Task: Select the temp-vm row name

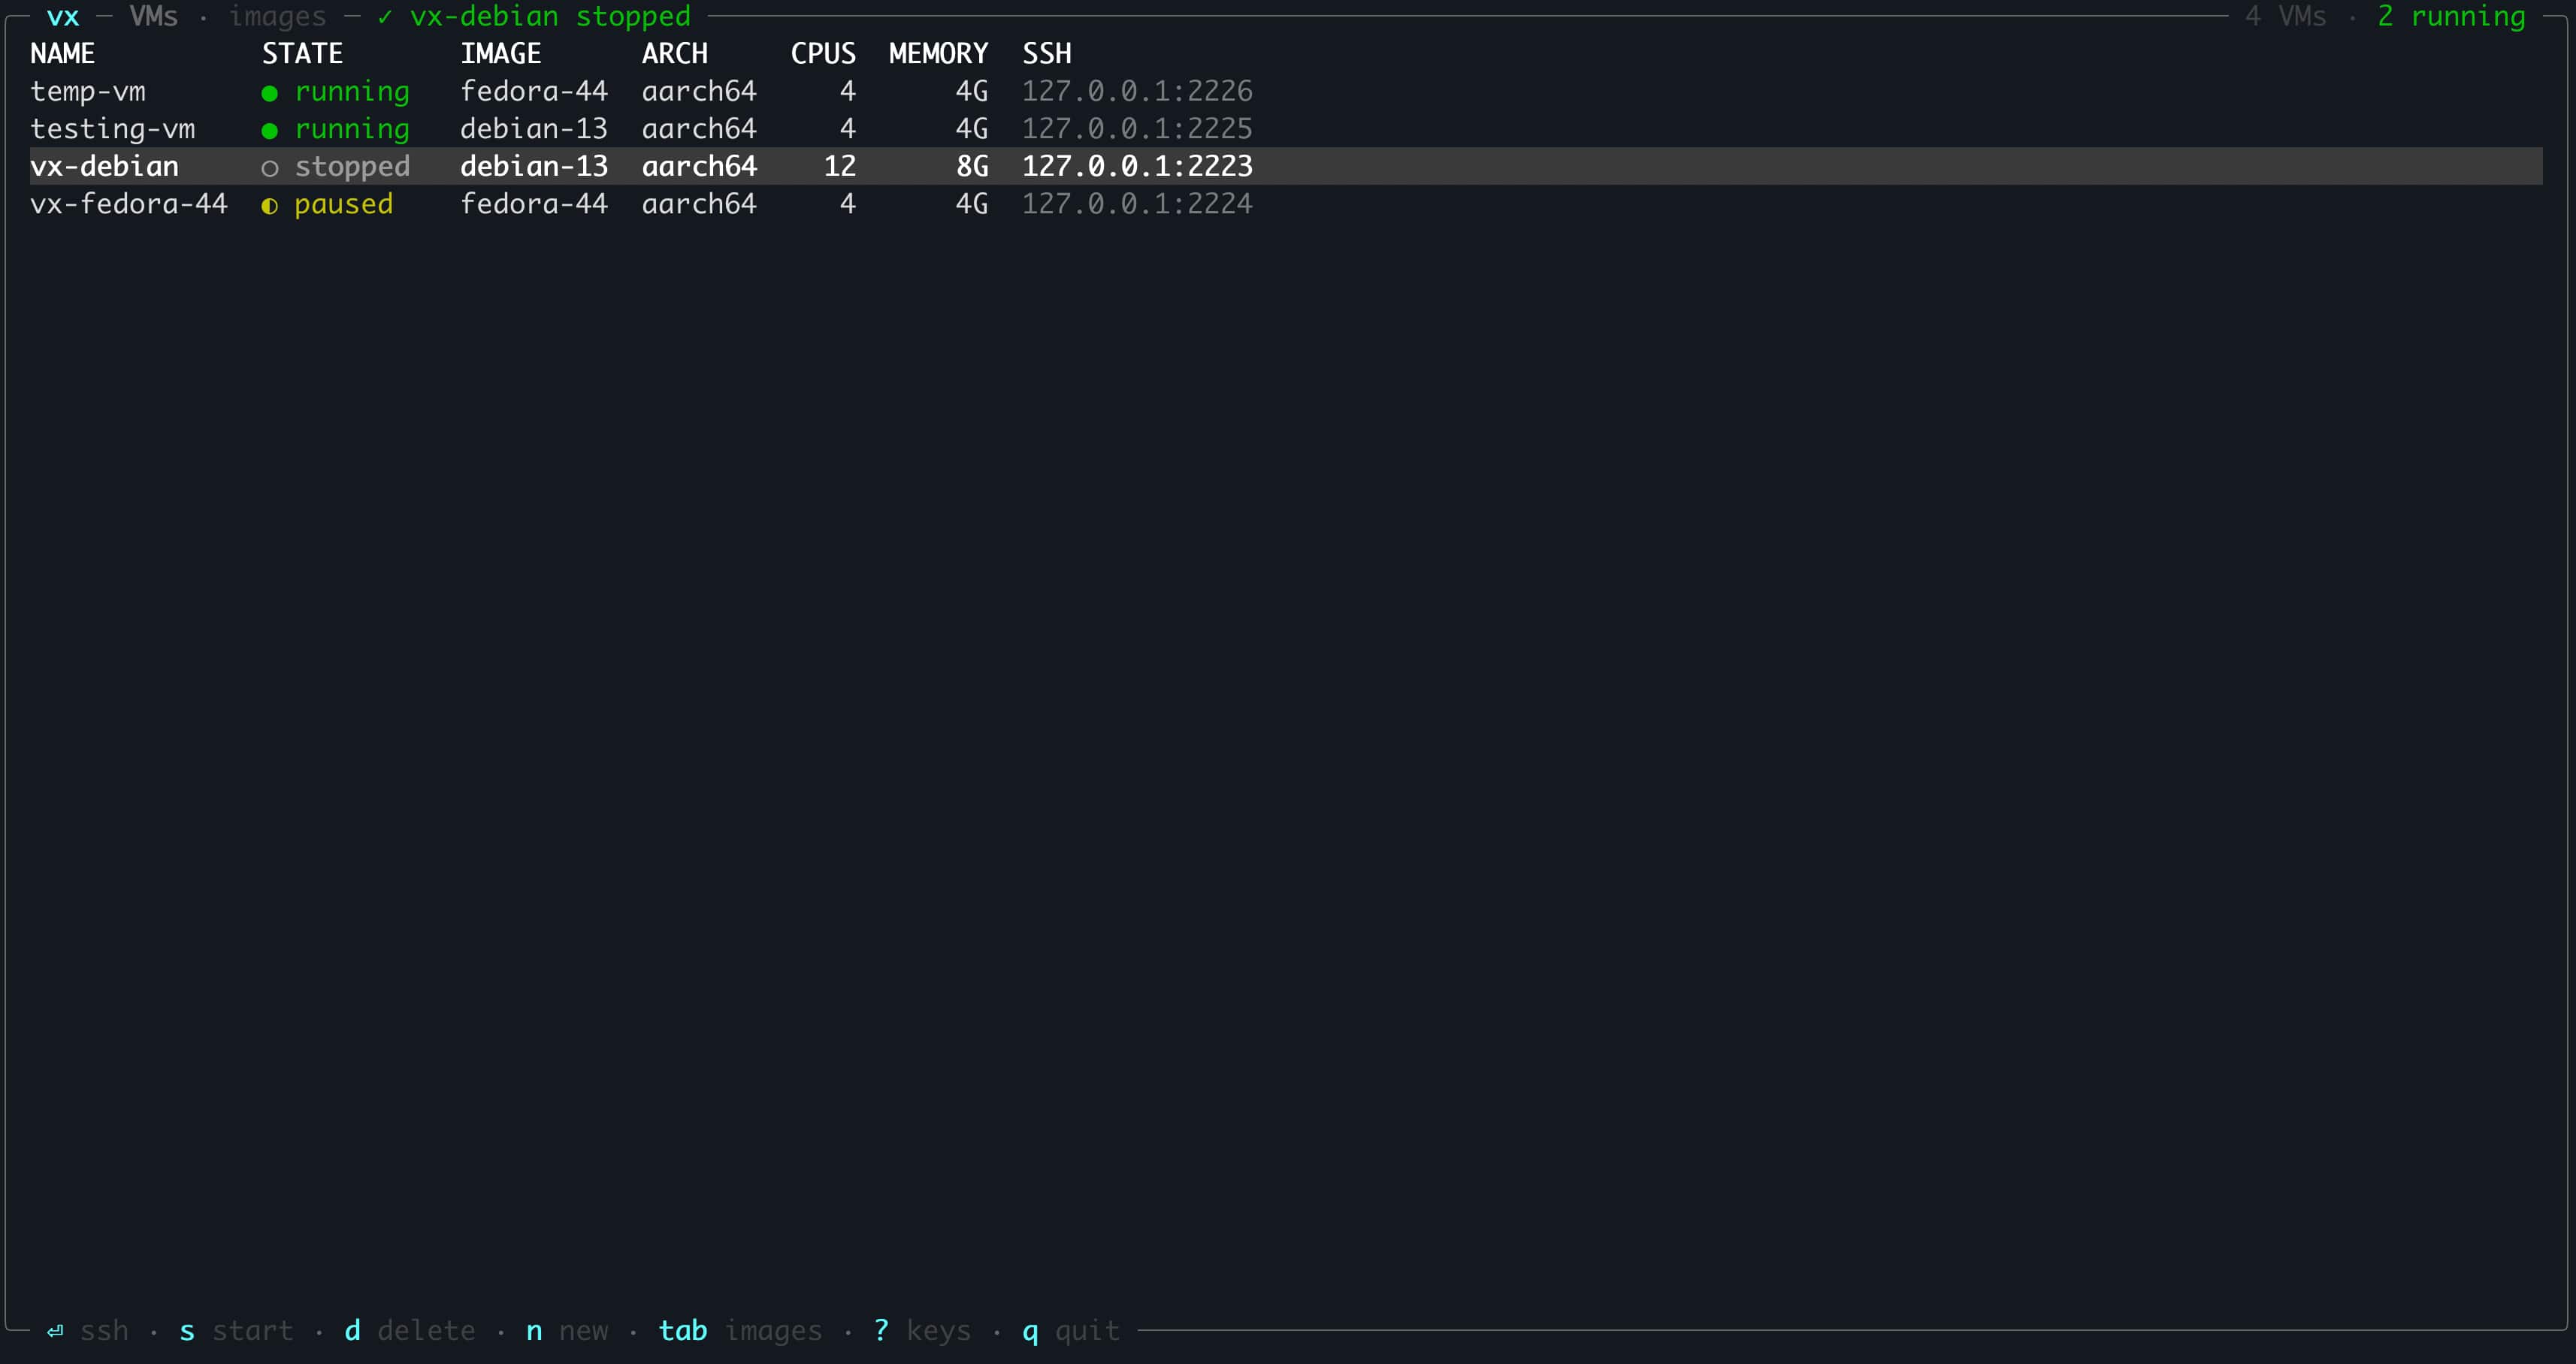Action: point(88,91)
